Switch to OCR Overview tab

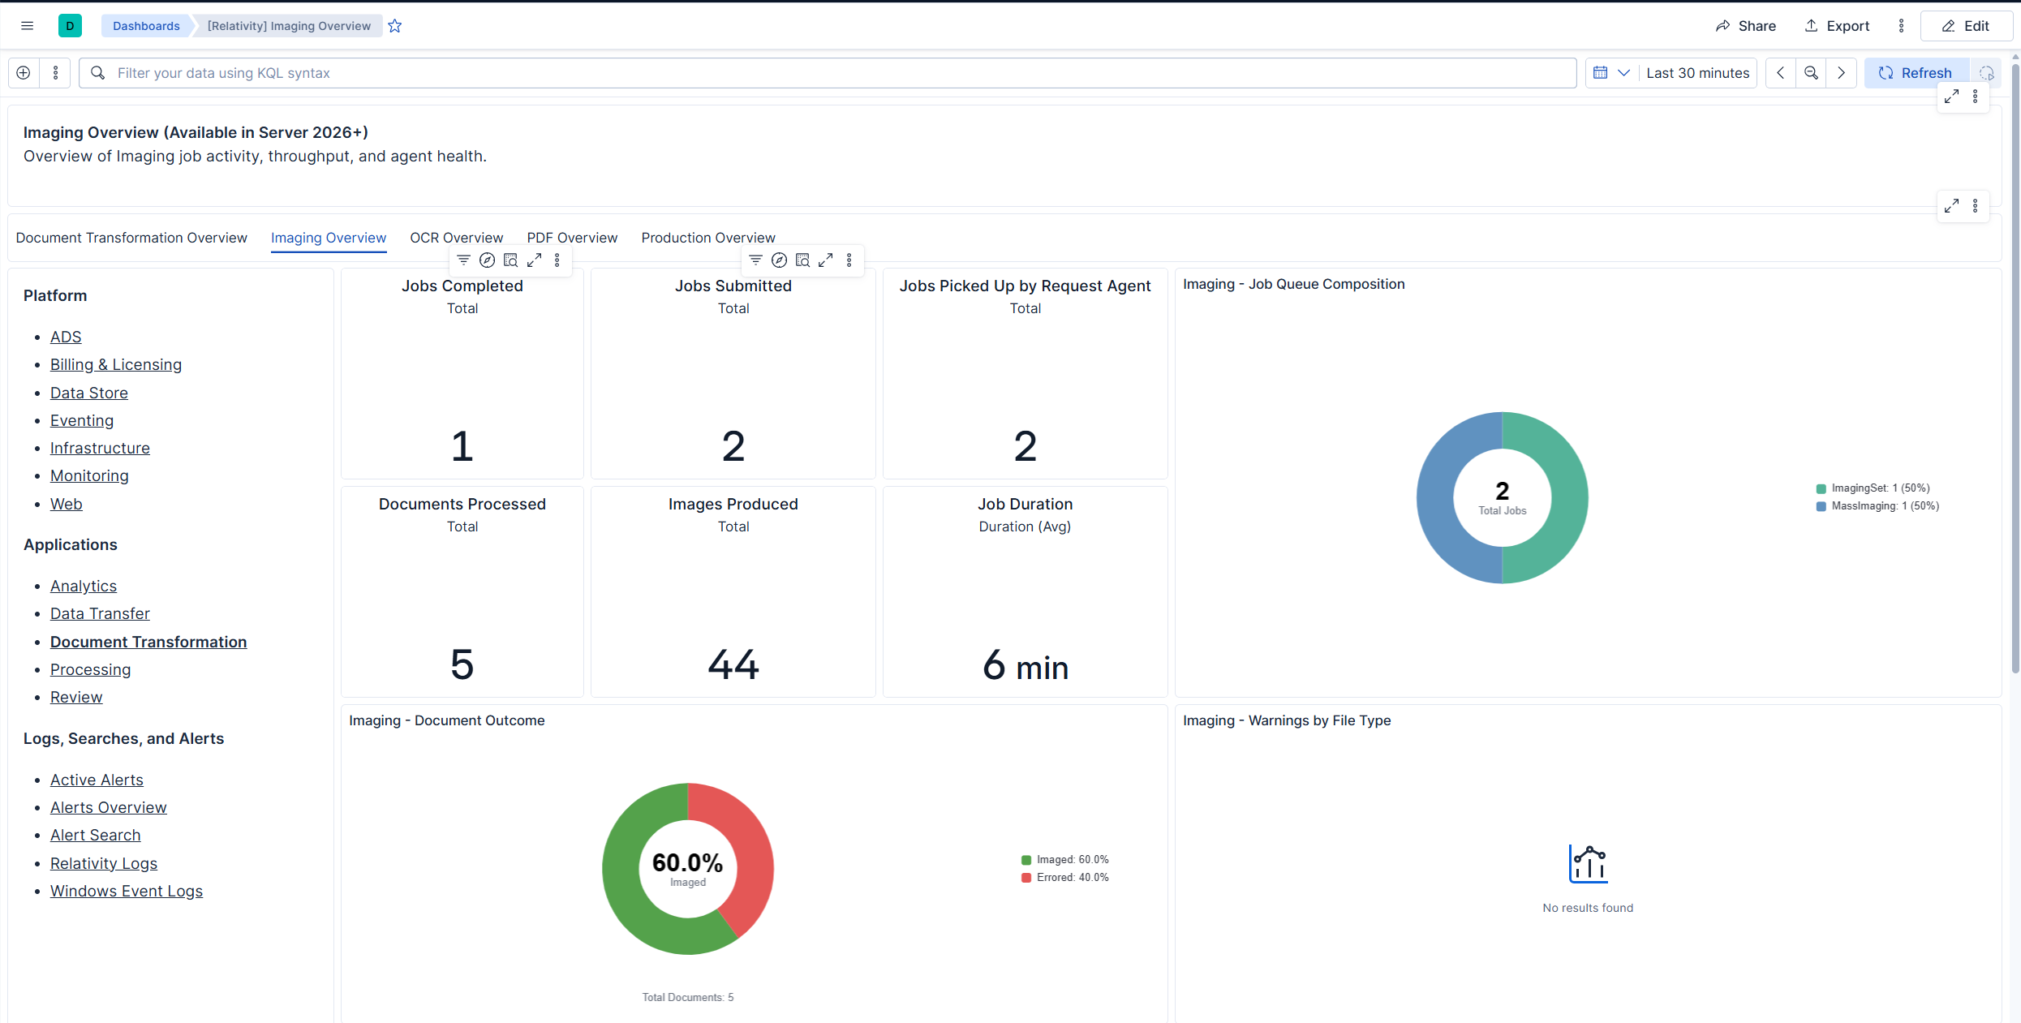pyautogui.click(x=457, y=238)
